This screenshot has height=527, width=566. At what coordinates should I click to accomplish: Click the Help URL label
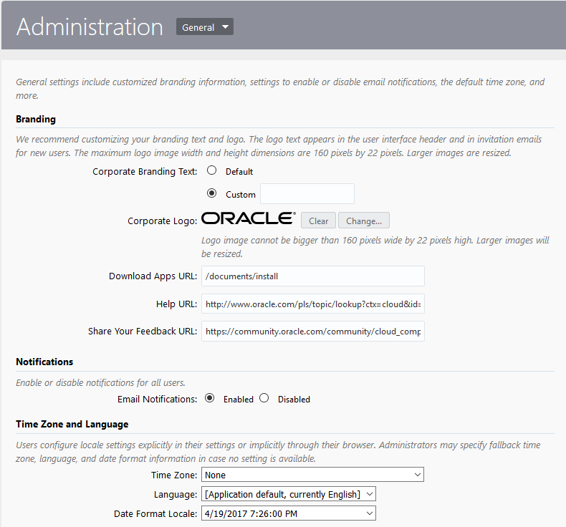coord(176,304)
